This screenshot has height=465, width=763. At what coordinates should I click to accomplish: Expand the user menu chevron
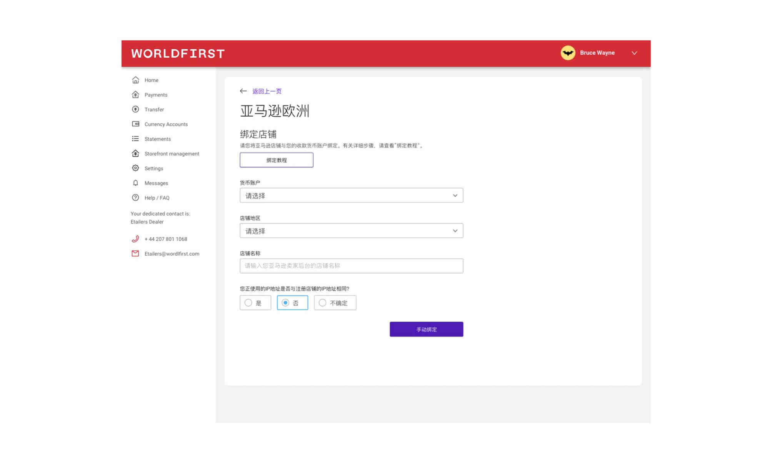(x=634, y=53)
